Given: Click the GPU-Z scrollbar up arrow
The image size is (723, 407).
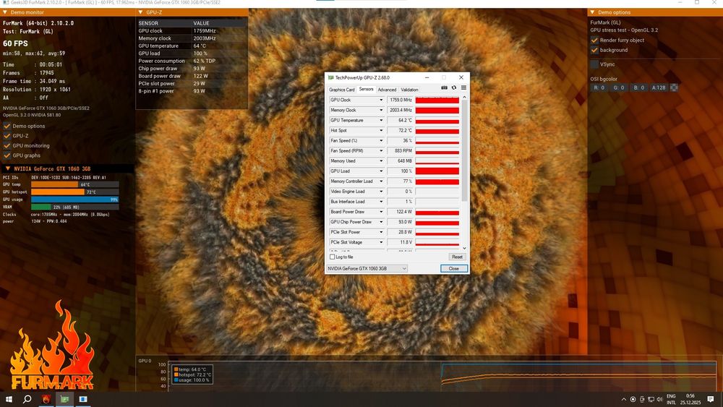Looking at the screenshot, I should point(464,98).
